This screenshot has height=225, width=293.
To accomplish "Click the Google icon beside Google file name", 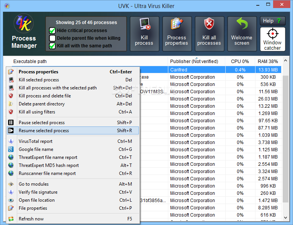I will pos(11,149).
